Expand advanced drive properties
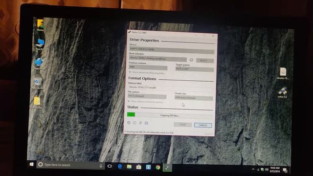This screenshot has height=176, width=313. coord(147,73)
